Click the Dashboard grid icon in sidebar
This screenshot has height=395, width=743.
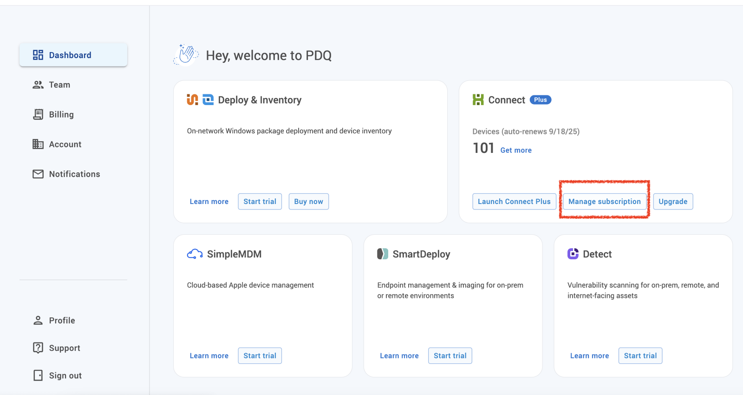coord(38,55)
